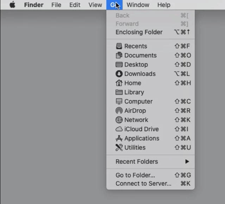Expand the Recent Folders submenu arrow
This screenshot has height=204, width=225.
pyautogui.click(x=187, y=161)
